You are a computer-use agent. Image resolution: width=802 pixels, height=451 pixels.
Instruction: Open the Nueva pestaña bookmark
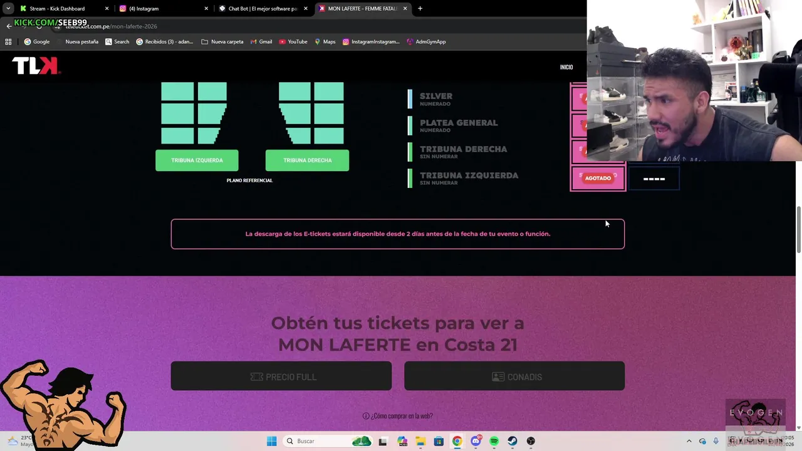tap(78, 42)
